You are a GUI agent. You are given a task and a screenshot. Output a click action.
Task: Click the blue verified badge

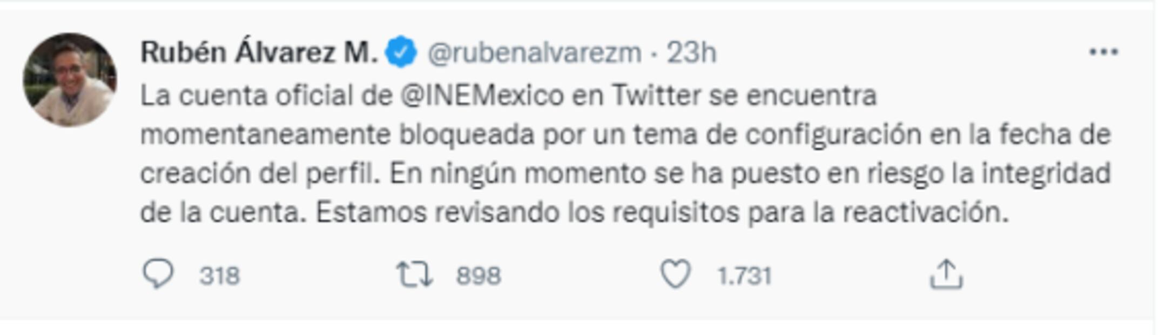401,52
